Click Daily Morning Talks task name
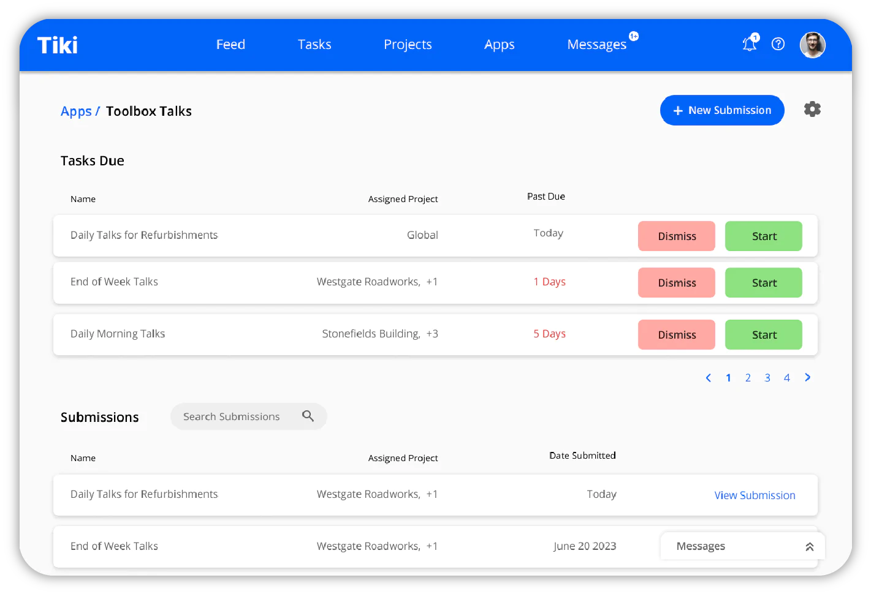Image resolution: width=871 pixels, height=594 pixels. click(x=118, y=334)
